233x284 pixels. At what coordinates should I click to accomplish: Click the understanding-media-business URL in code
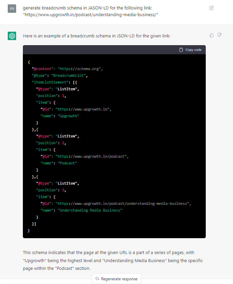(x=122, y=203)
